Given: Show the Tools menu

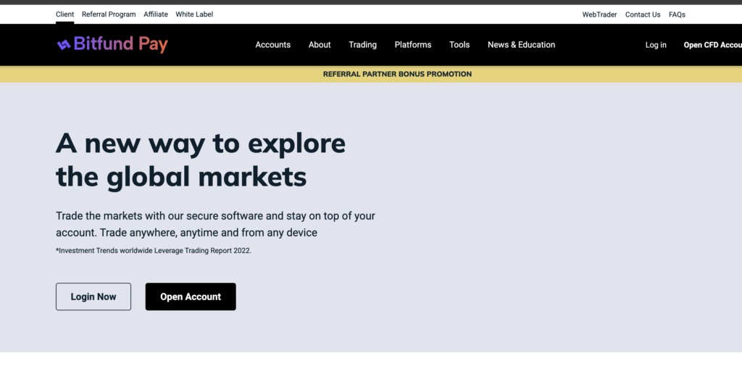Looking at the screenshot, I should (x=459, y=44).
